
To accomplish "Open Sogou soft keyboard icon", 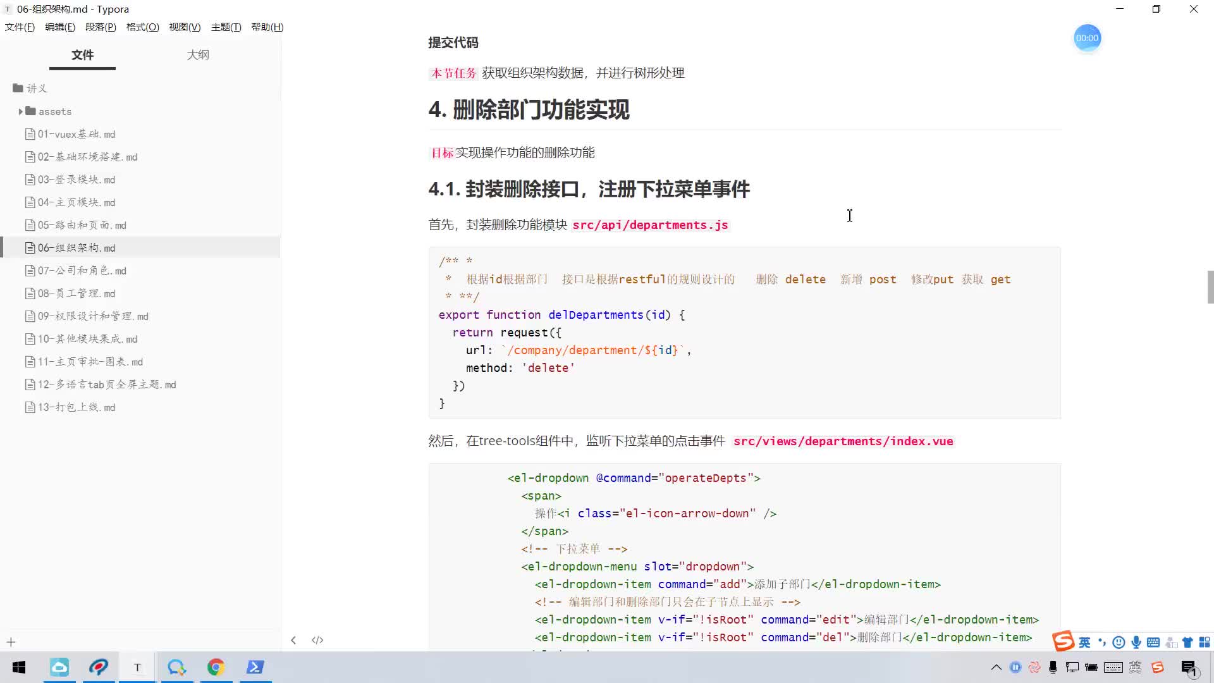I will coord(1153,643).
